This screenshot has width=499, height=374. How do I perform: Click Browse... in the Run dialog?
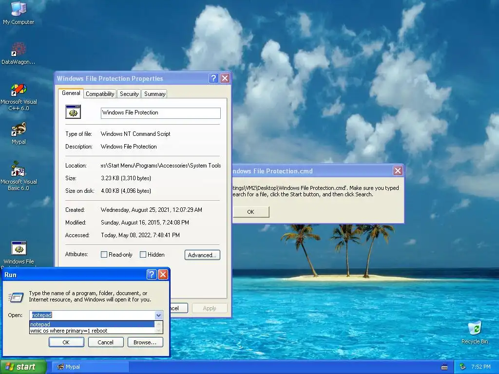[145, 342]
